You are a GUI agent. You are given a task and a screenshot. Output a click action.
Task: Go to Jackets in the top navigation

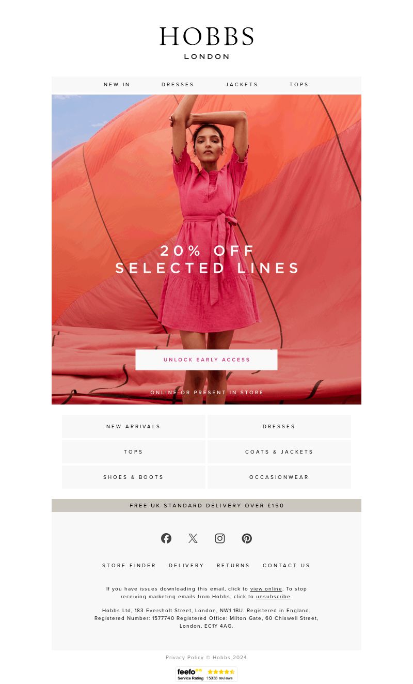coord(242,85)
